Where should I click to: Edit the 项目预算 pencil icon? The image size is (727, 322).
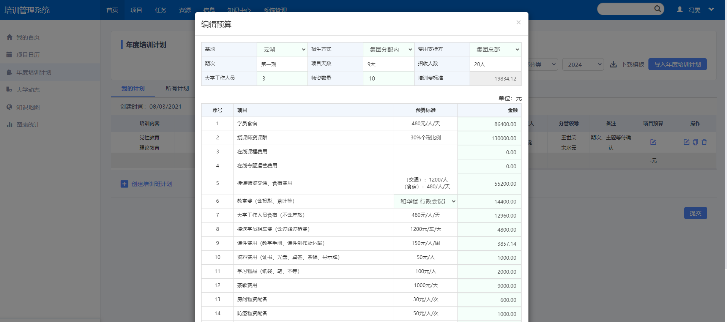coord(653,142)
